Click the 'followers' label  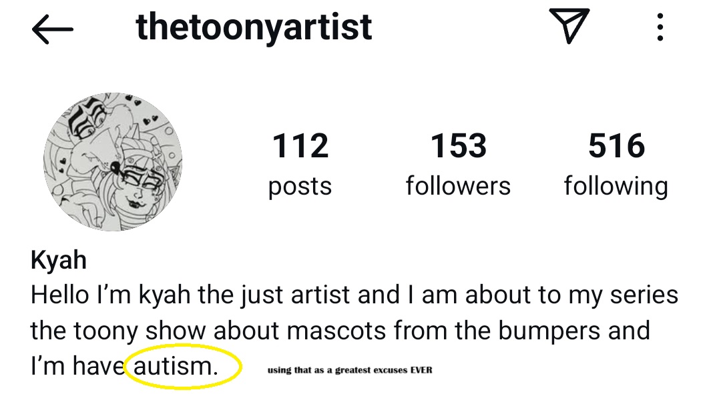[458, 185]
